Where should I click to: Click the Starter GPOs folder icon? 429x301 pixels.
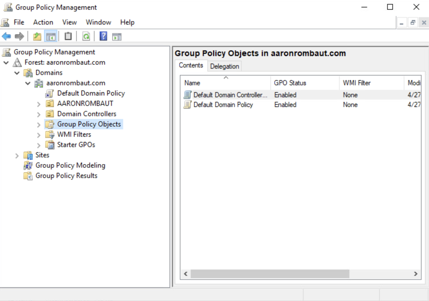click(x=50, y=145)
